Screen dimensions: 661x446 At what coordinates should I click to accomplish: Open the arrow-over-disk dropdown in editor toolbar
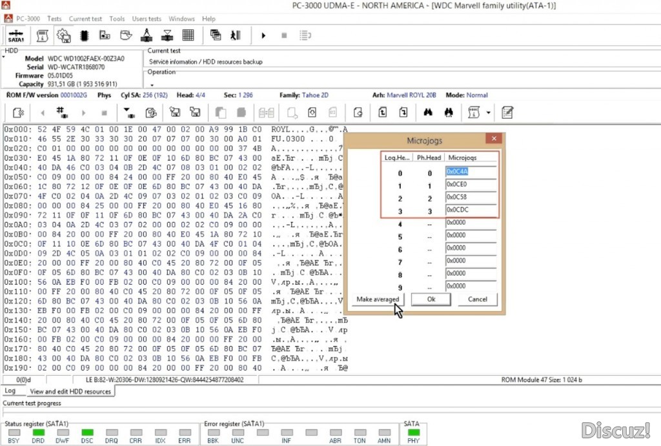click(x=128, y=112)
